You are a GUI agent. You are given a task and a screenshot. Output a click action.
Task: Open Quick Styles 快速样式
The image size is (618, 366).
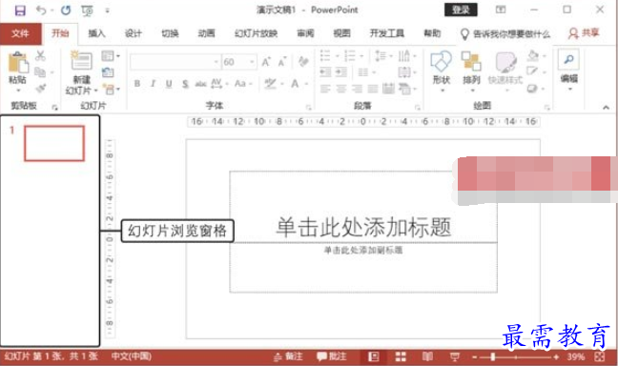(x=505, y=71)
